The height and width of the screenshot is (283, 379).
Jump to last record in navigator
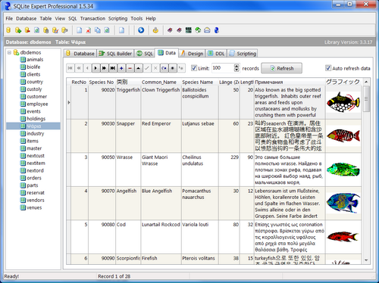pos(113,68)
